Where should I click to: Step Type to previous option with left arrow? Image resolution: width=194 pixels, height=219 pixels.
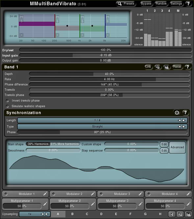[x=179, y=127]
